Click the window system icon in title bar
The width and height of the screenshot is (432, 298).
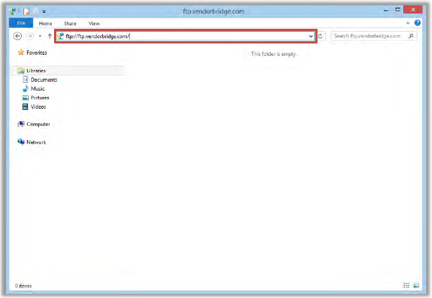[12, 11]
